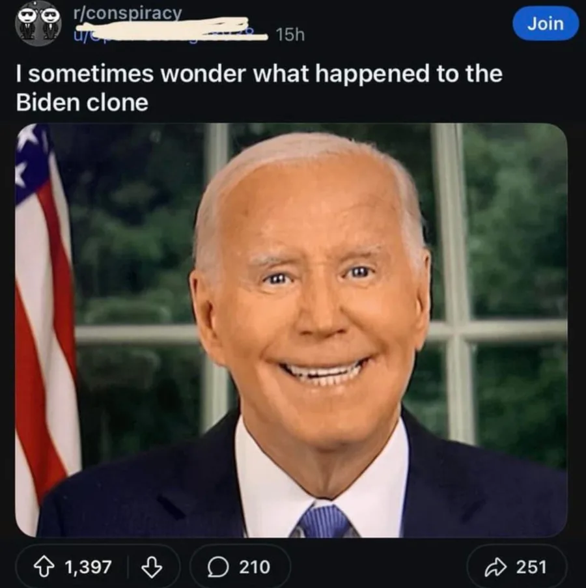Open the r/conspiracy subreddit link
Image resolution: width=586 pixels, height=588 pixels.
click(128, 13)
